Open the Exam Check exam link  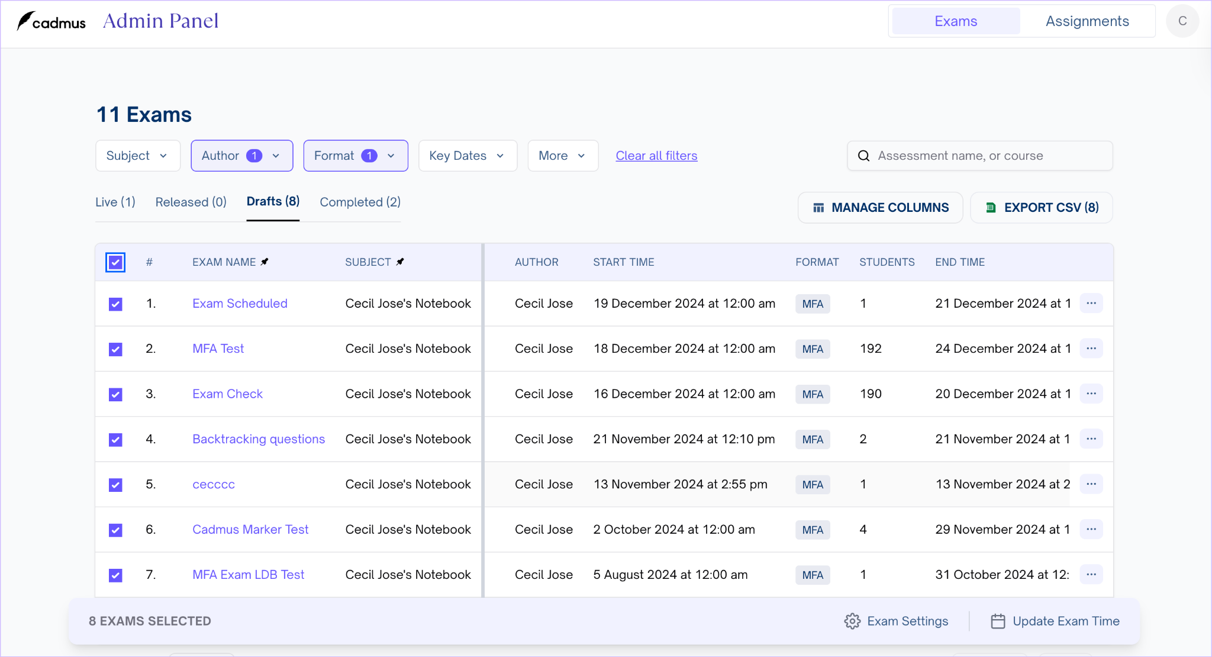point(227,394)
